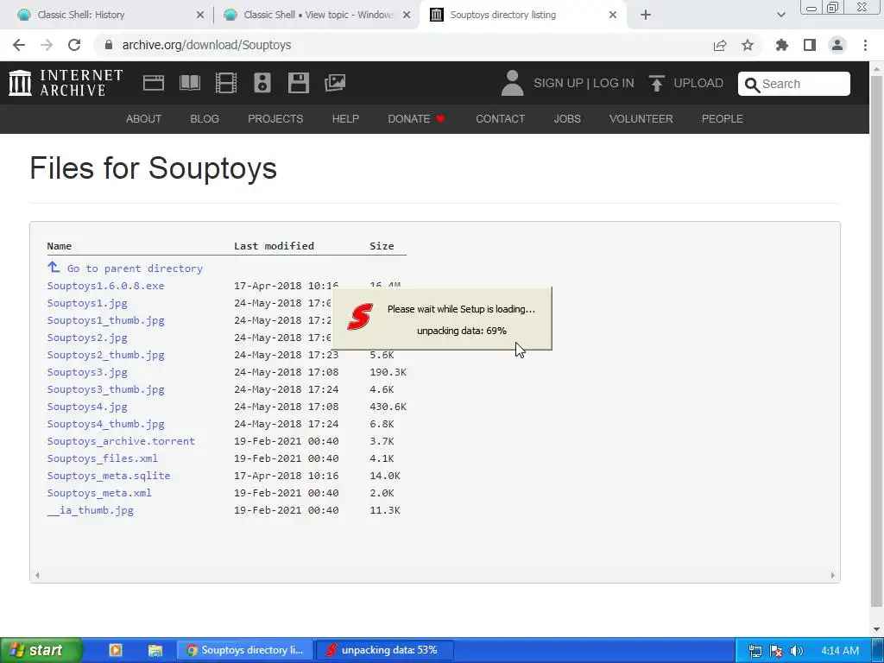Open Chrome's three-dot menu
The width and height of the screenshot is (884, 663).
[865, 45]
